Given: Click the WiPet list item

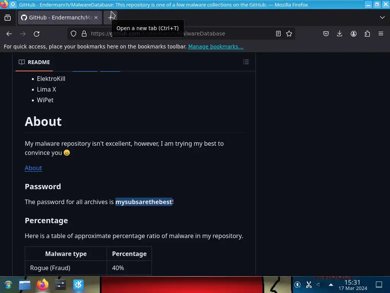Looking at the screenshot, I should [x=45, y=100].
